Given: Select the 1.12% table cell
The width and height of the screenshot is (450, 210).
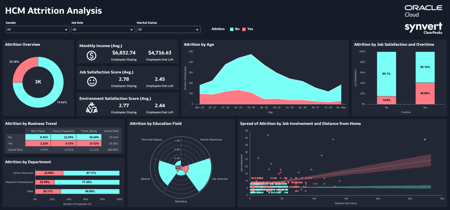Looking at the screenshot, I should [38, 144].
